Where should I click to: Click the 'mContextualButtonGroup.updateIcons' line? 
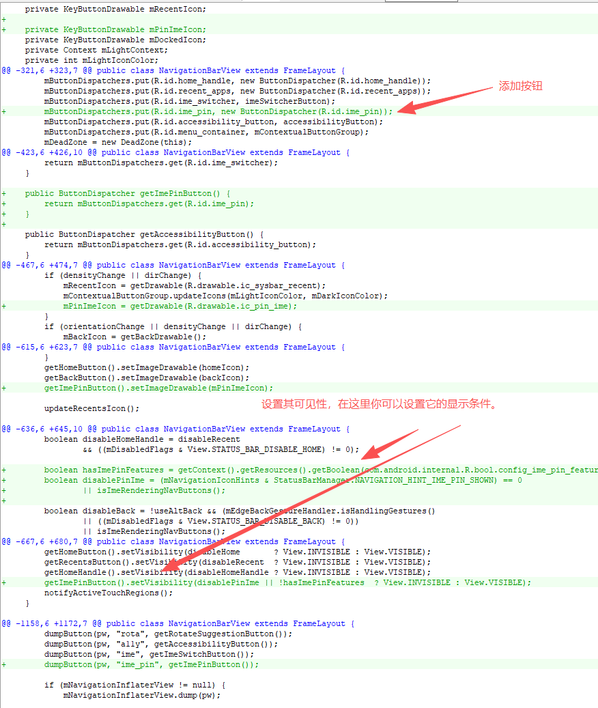tap(225, 296)
